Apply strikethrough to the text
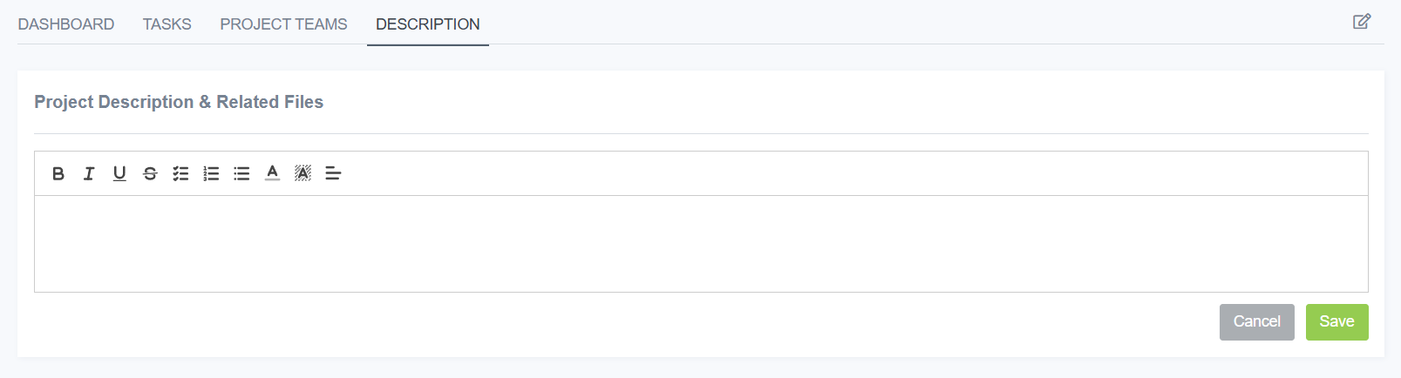This screenshot has height=378, width=1401. click(150, 173)
